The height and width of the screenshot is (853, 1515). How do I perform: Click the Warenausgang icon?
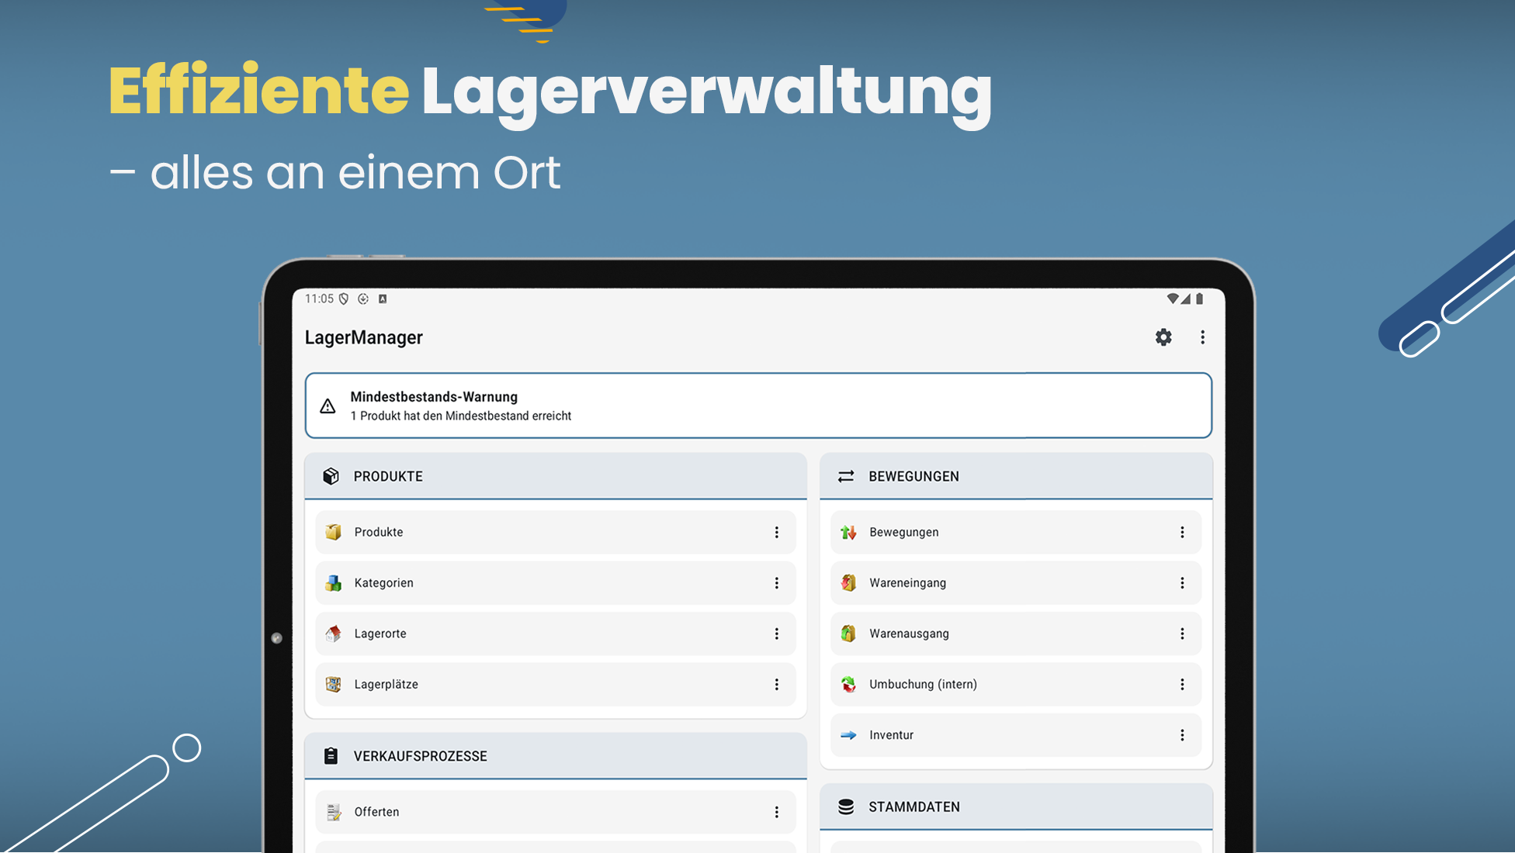(848, 634)
